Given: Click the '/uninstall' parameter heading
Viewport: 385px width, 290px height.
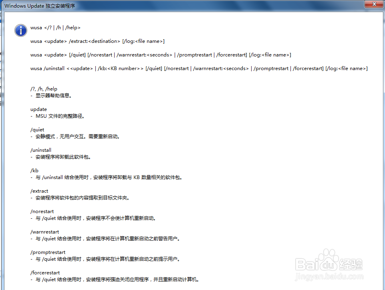Looking at the screenshot, I should point(41,150).
